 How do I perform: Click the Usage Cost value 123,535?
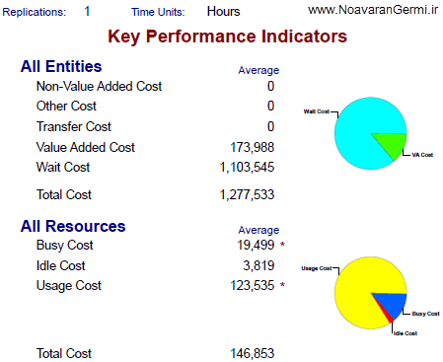point(252,286)
